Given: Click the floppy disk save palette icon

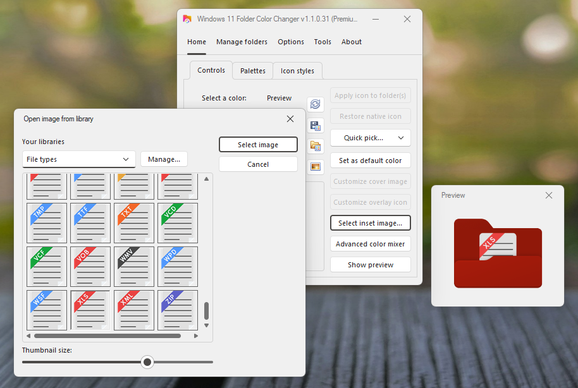Looking at the screenshot, I should [x=315, y=125].
